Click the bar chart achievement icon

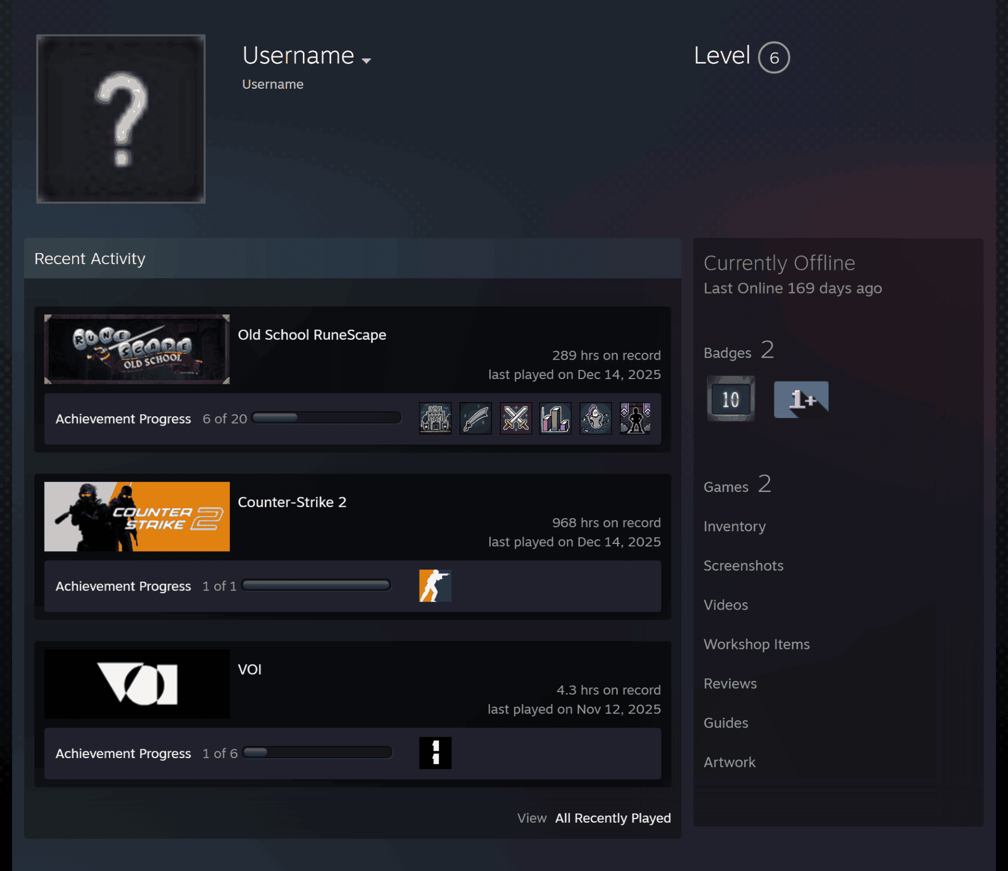pos(555,418)
